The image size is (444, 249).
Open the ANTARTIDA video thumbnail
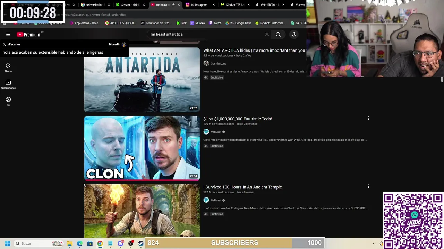[142, 80]
